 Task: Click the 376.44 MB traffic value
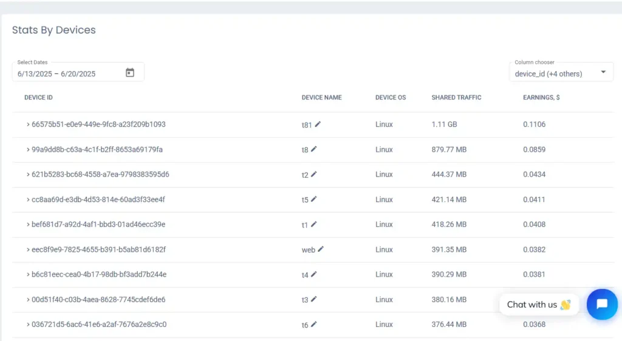pos(449,325)
